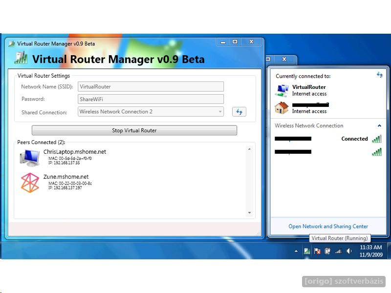Click Virtual Router title bar app icon
Screen dimensions: 391x293
(11, 44)
